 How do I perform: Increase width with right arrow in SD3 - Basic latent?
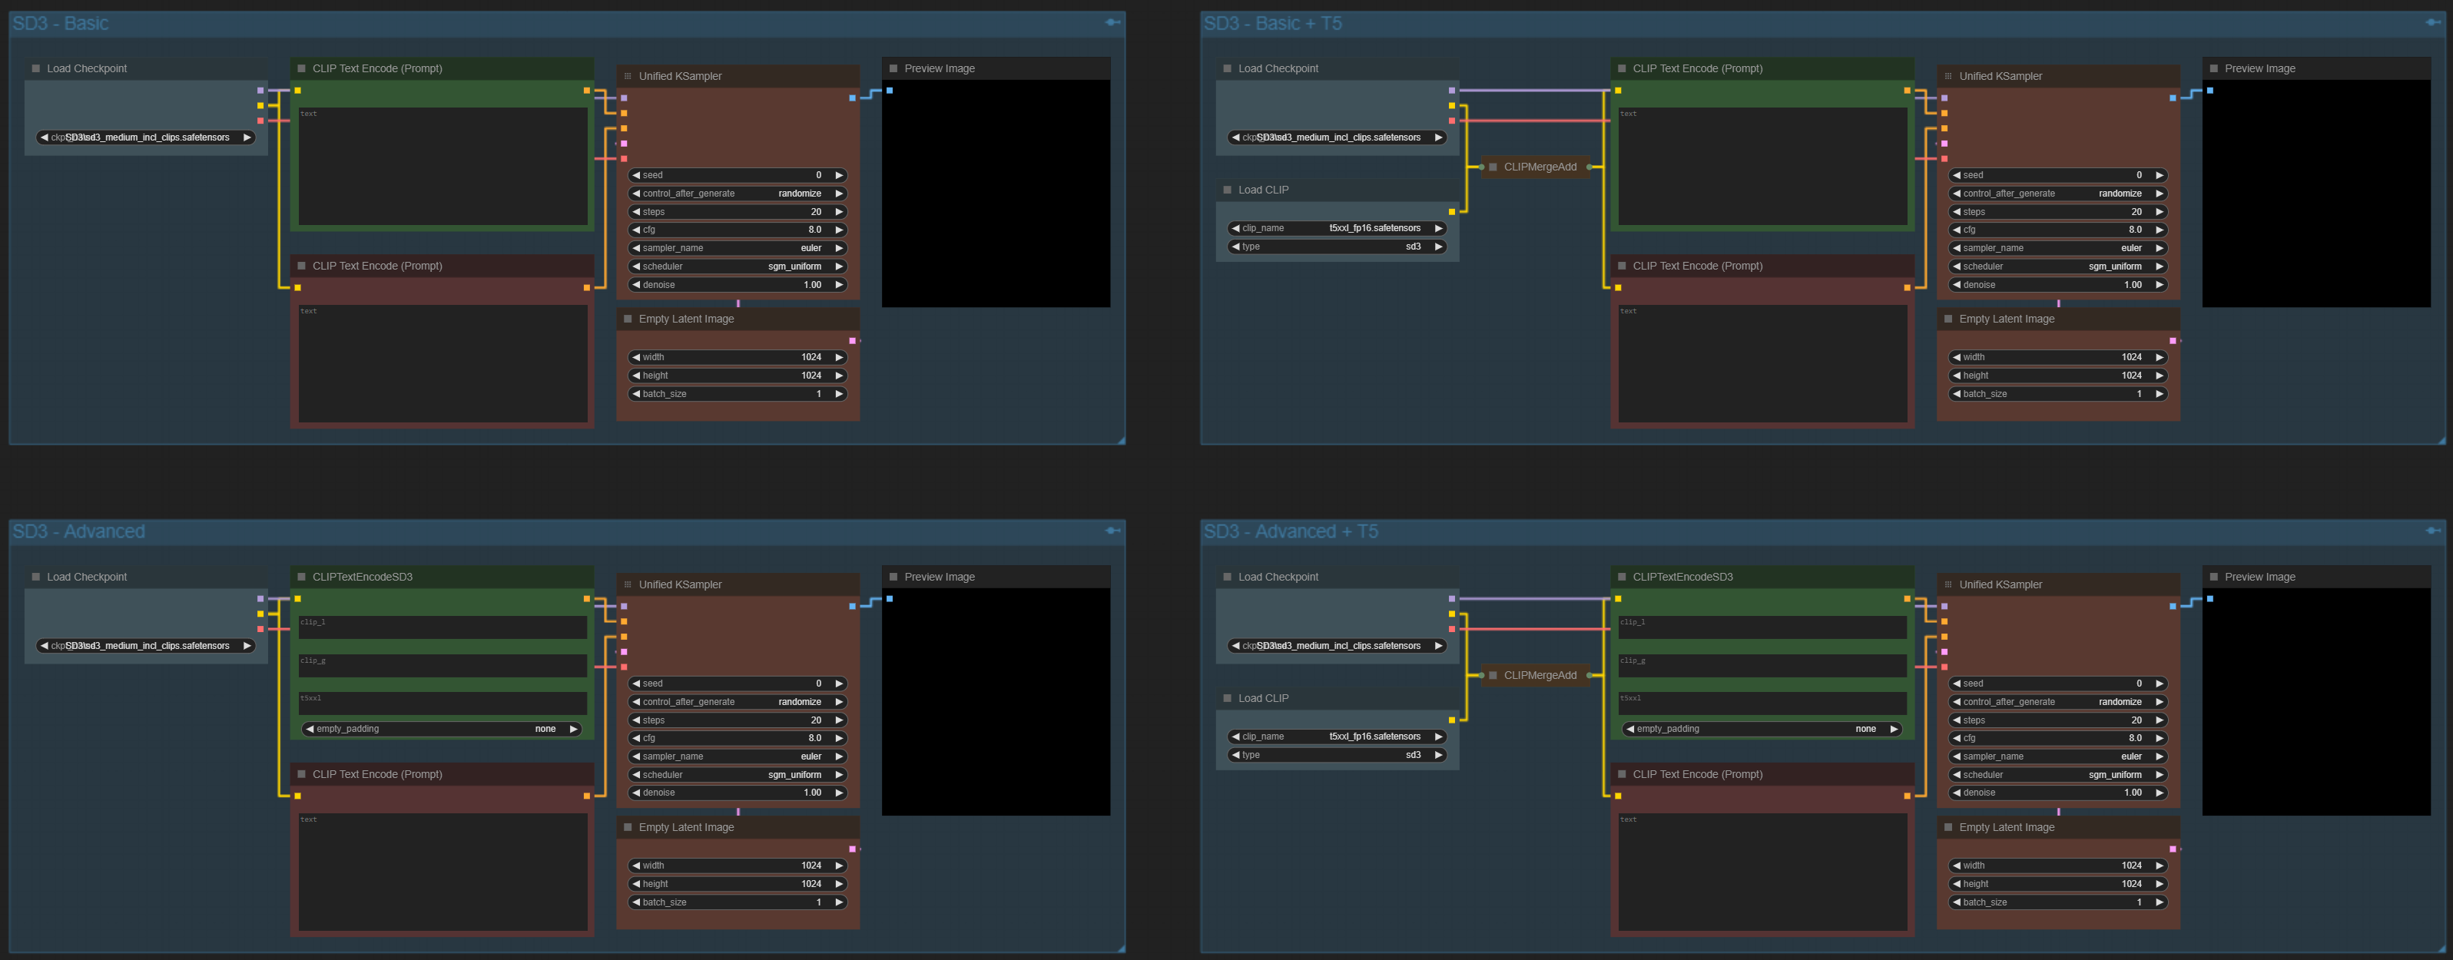click(839, 357)
